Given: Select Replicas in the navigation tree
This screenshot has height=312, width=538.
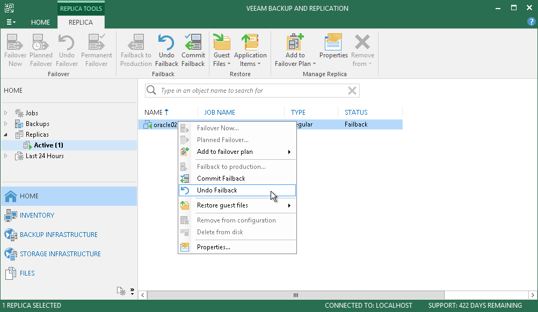Looking at the screenshot, I should point(37,135).
